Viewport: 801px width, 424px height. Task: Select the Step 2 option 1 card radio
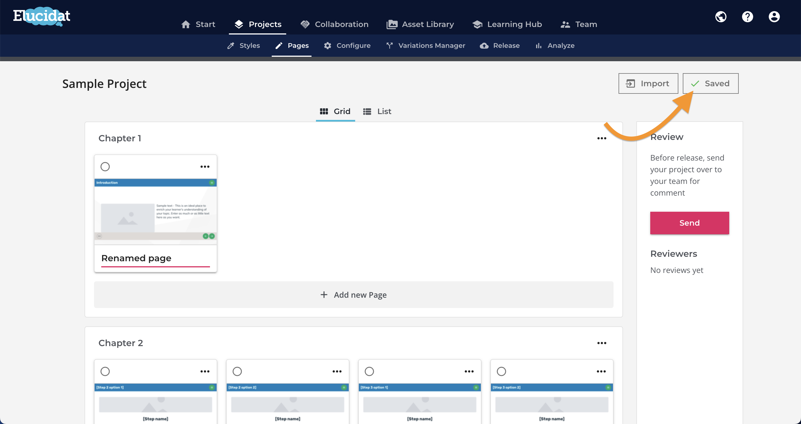(105, 371)
